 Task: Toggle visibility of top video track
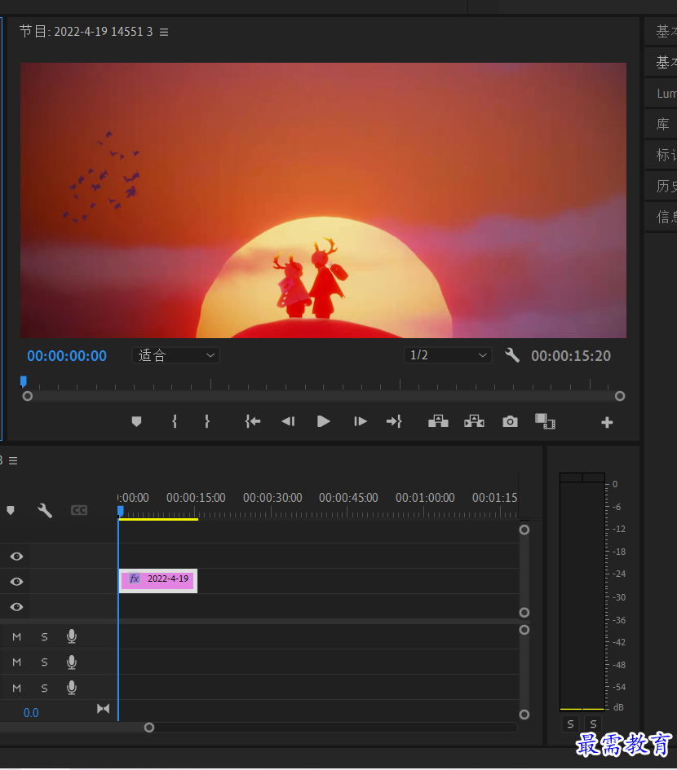[x=16, y=556]
